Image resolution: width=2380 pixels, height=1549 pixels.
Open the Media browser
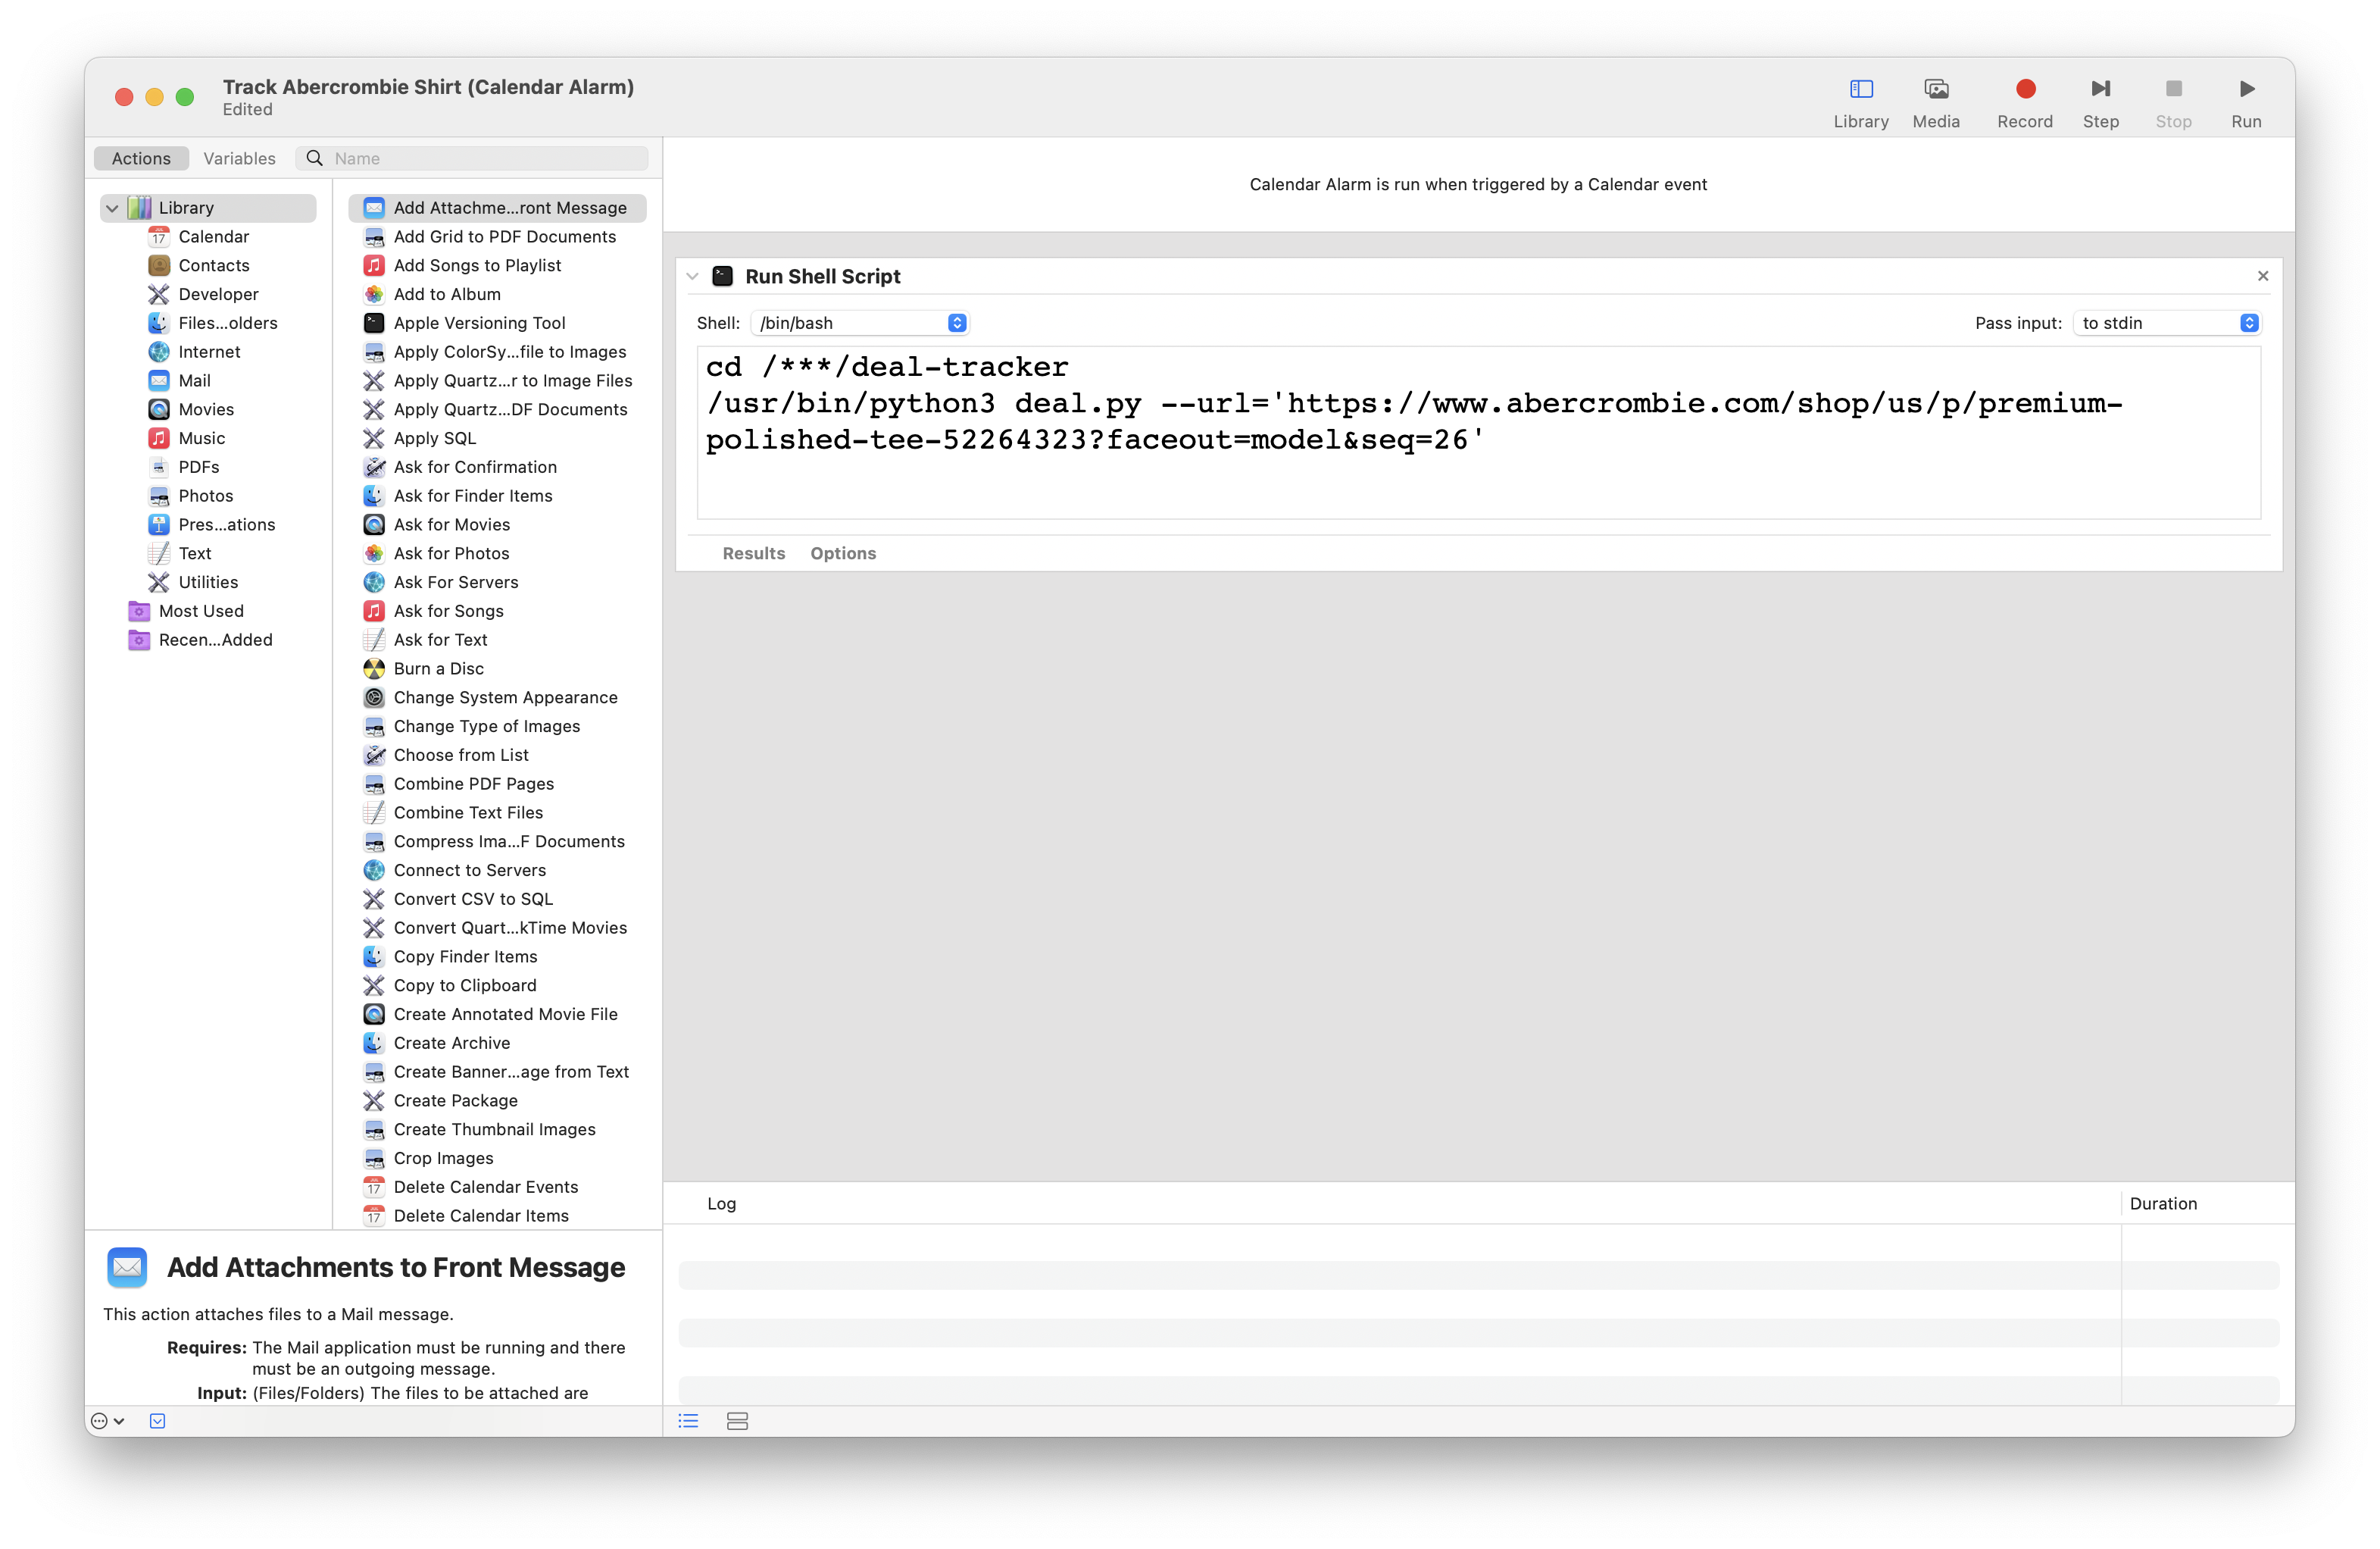click(1936, 103)
